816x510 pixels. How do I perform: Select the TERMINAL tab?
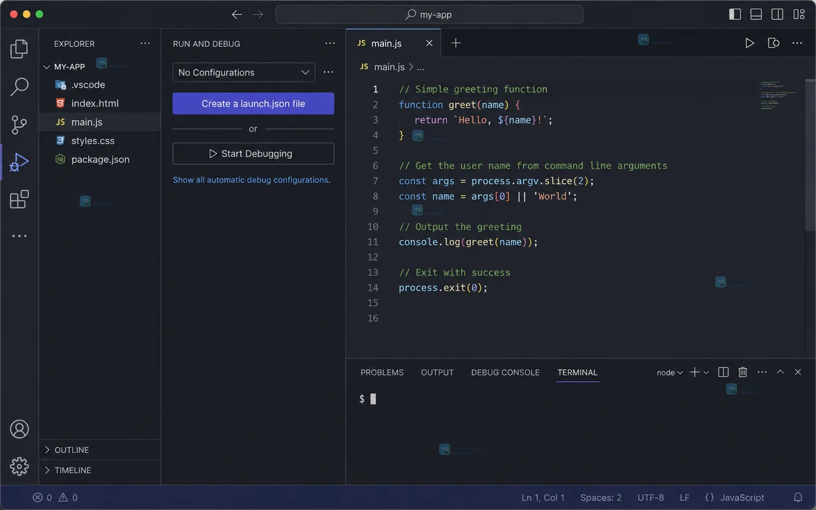coord(578,372)
